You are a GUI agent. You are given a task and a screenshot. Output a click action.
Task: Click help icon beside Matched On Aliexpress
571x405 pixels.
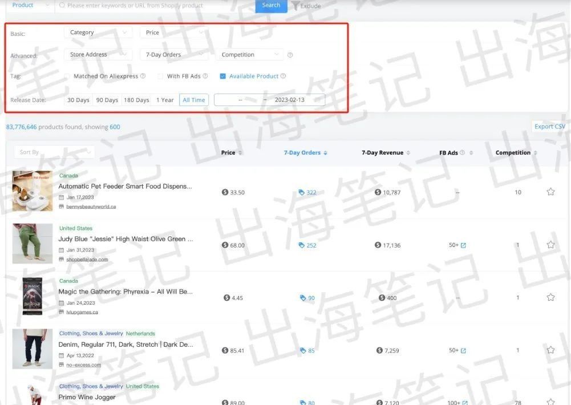(x=143, y=76)
